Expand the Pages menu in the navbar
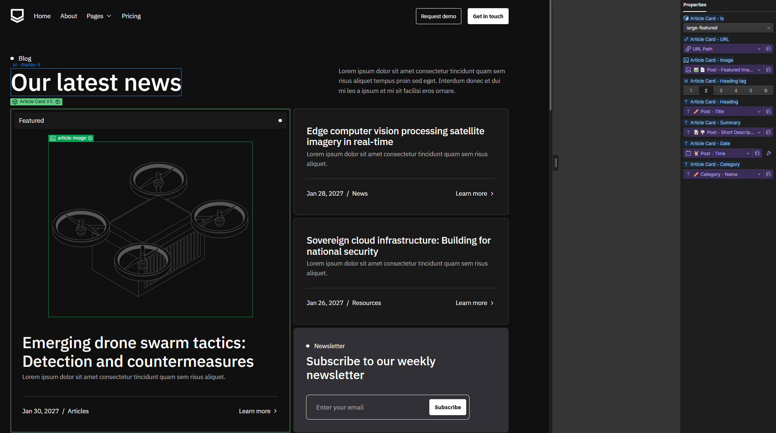 tap(99, 16)
